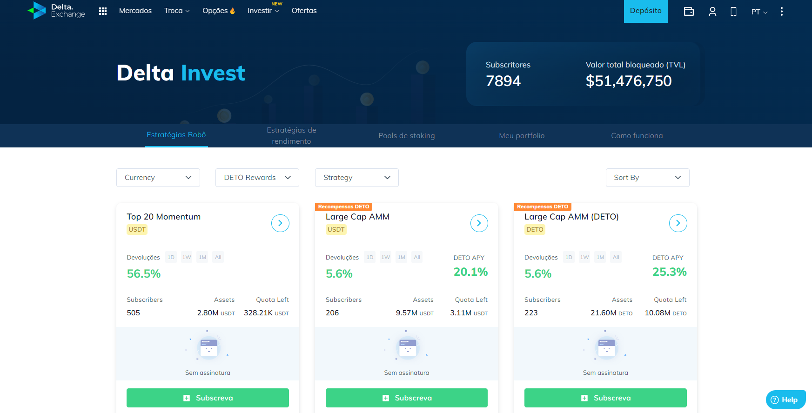
Task: Click robot illustration in Top 20 Momentum card
Action: [x=208, y=346]
